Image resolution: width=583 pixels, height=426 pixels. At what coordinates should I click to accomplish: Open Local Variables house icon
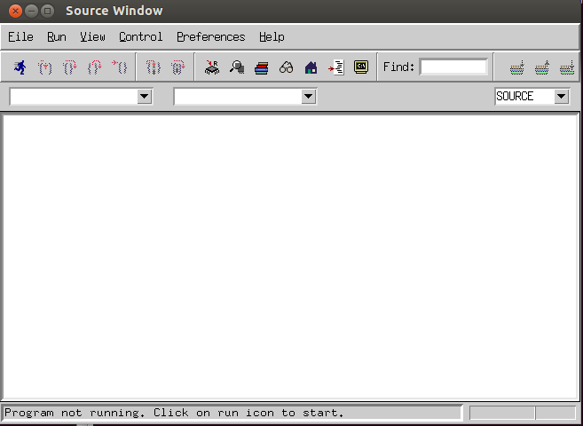311,67
